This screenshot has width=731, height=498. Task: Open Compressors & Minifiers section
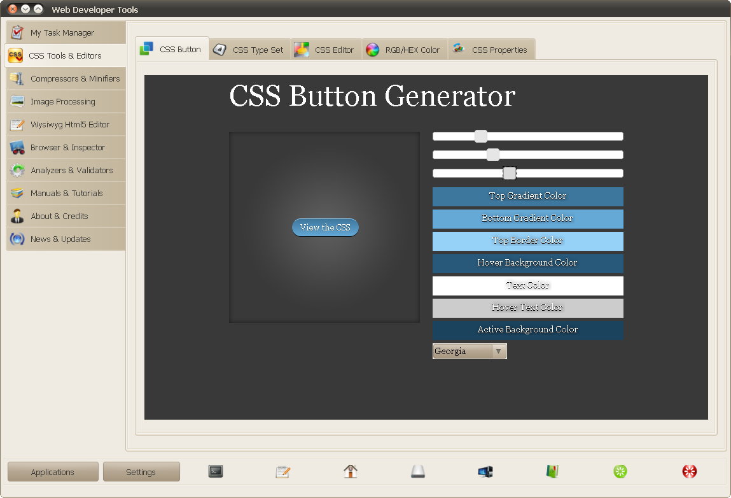[66, 78]
